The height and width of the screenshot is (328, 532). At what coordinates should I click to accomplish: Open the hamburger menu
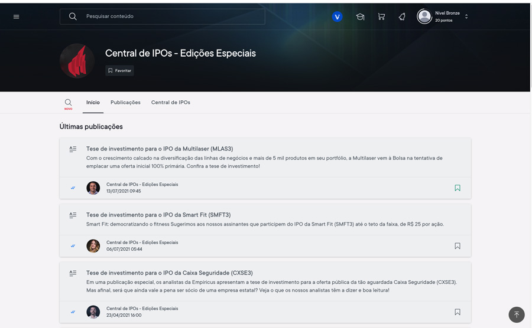16,17
